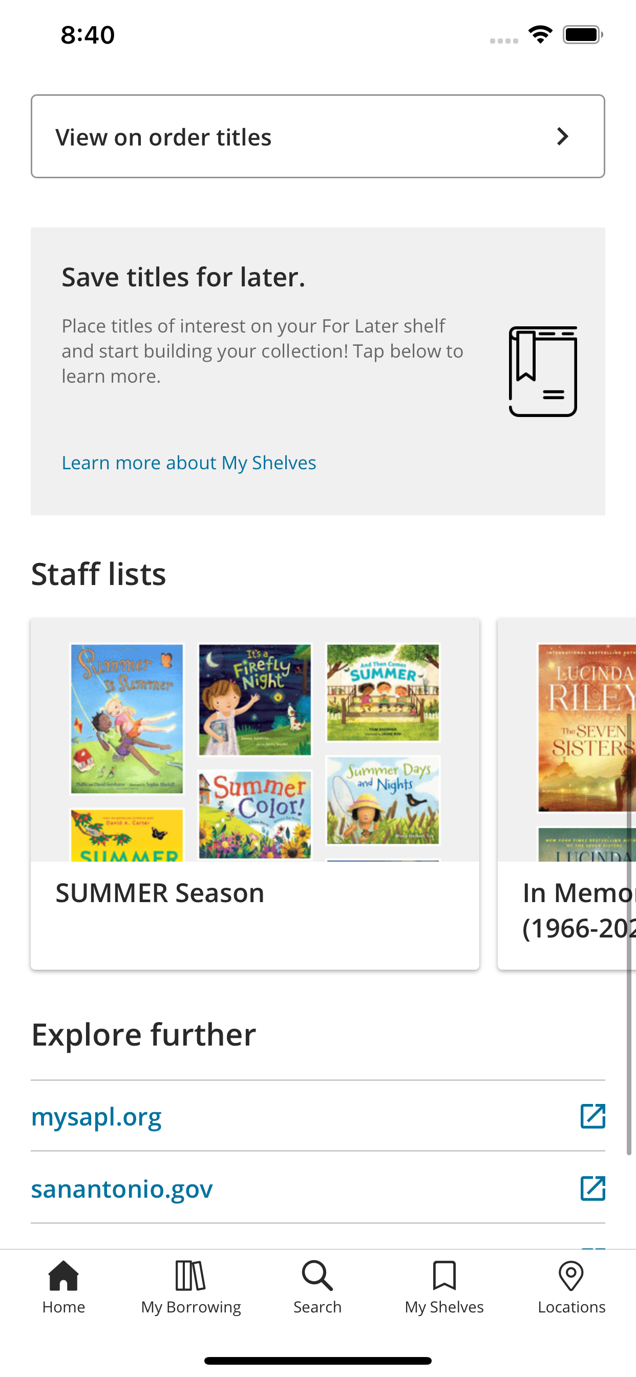Select the My Borrowing tab label

click(x=191, y=1307)
